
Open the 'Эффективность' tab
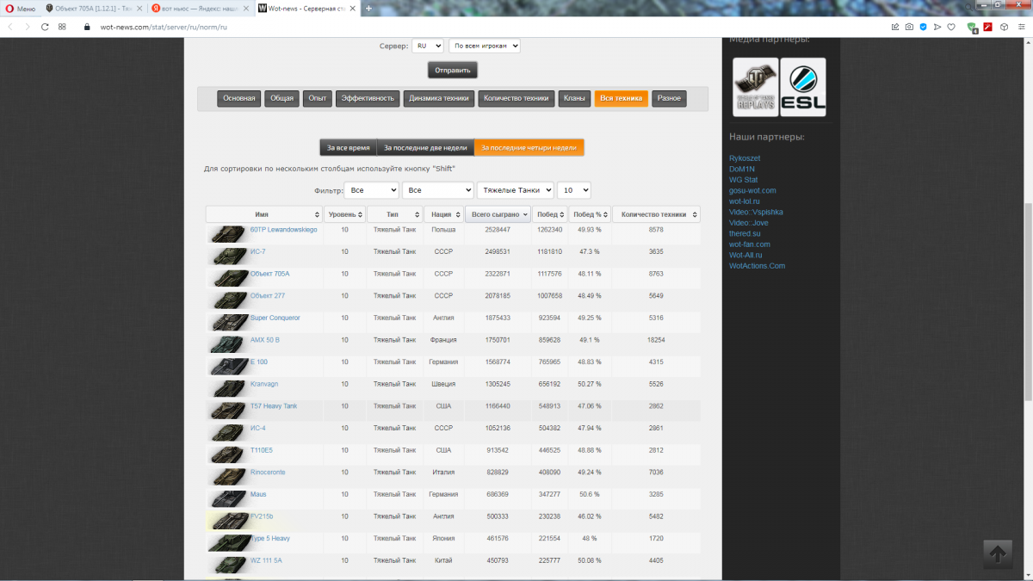[x=368, y=98]
